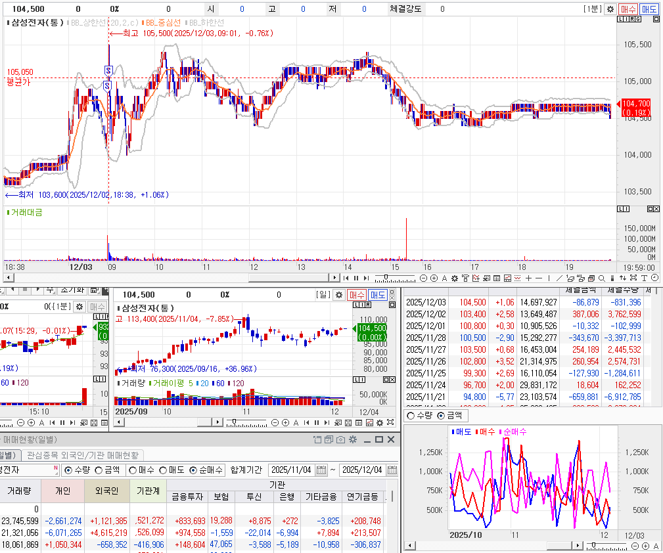Click main chart zoom slider handle
663x553 pixels.
click(x=386, y=276)
